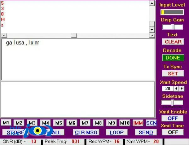Screen dimensions: 189x145
Task: Toggle Xmit Enable OFF button
Action: tap(173, 118)
